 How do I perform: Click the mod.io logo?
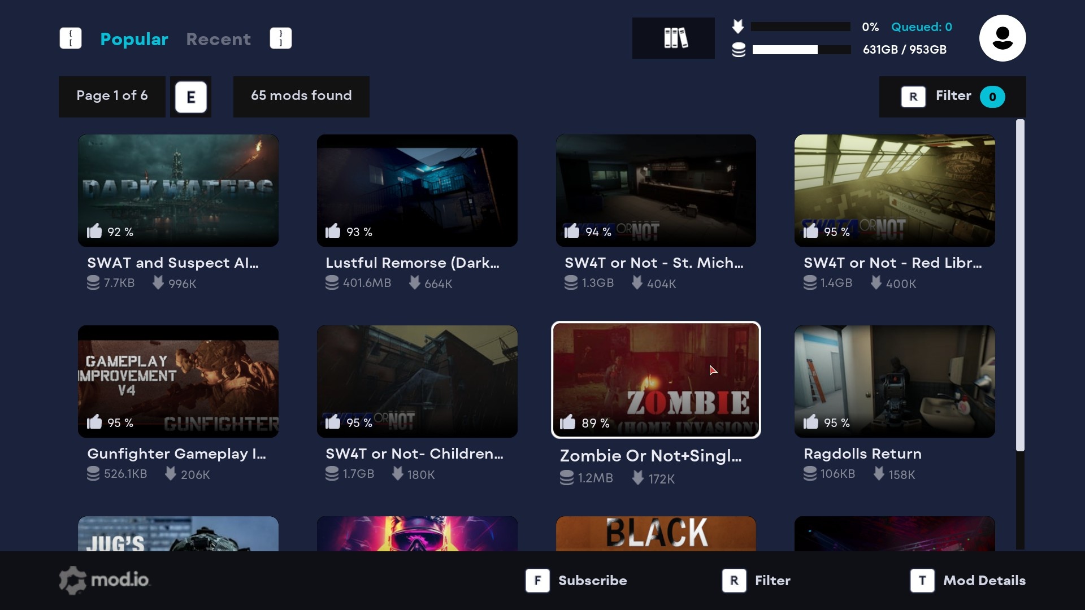[105, 580]
